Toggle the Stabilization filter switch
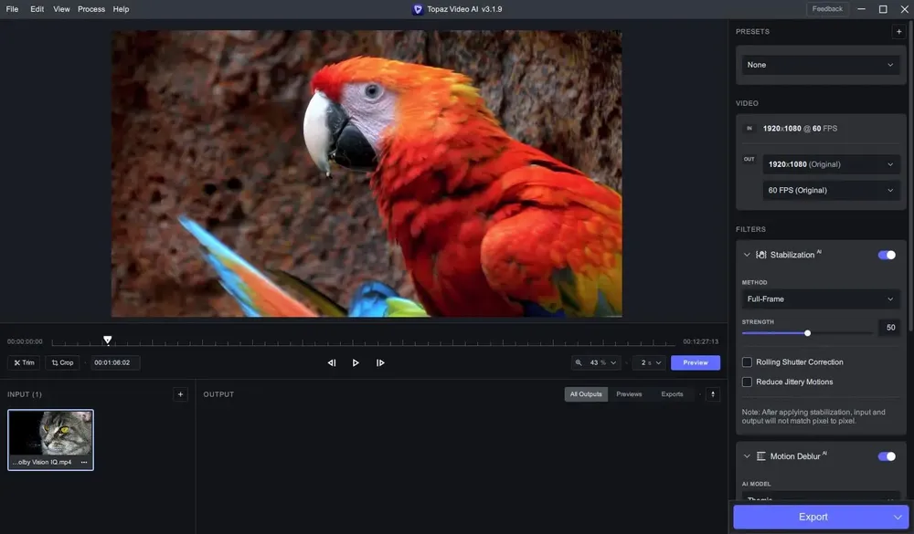This screenshot has height=534, width=914. [x=887, y=255]
